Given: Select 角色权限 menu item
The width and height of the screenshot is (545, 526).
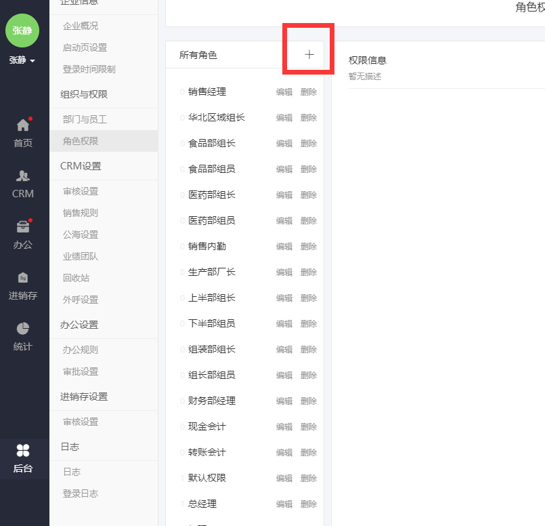Looking at the screenshot, I should [81, 141].
